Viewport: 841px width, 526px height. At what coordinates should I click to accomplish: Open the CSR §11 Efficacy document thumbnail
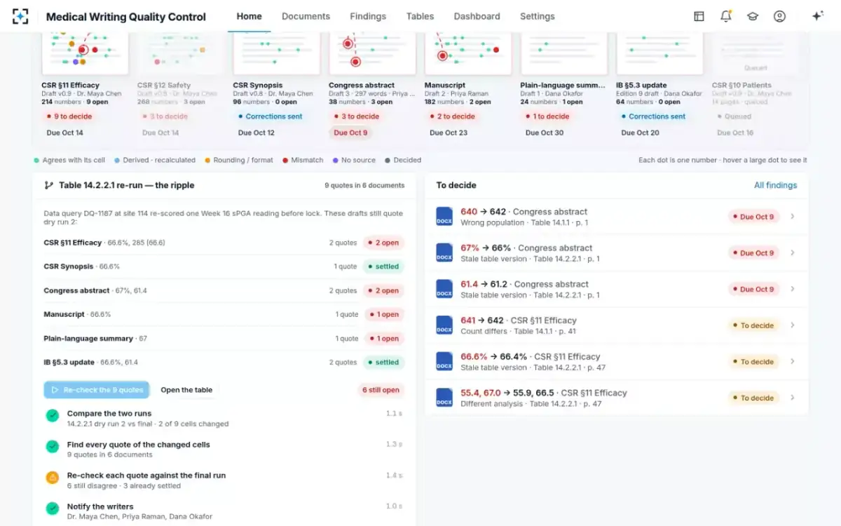pyautogui.click(x=85, y=54)
